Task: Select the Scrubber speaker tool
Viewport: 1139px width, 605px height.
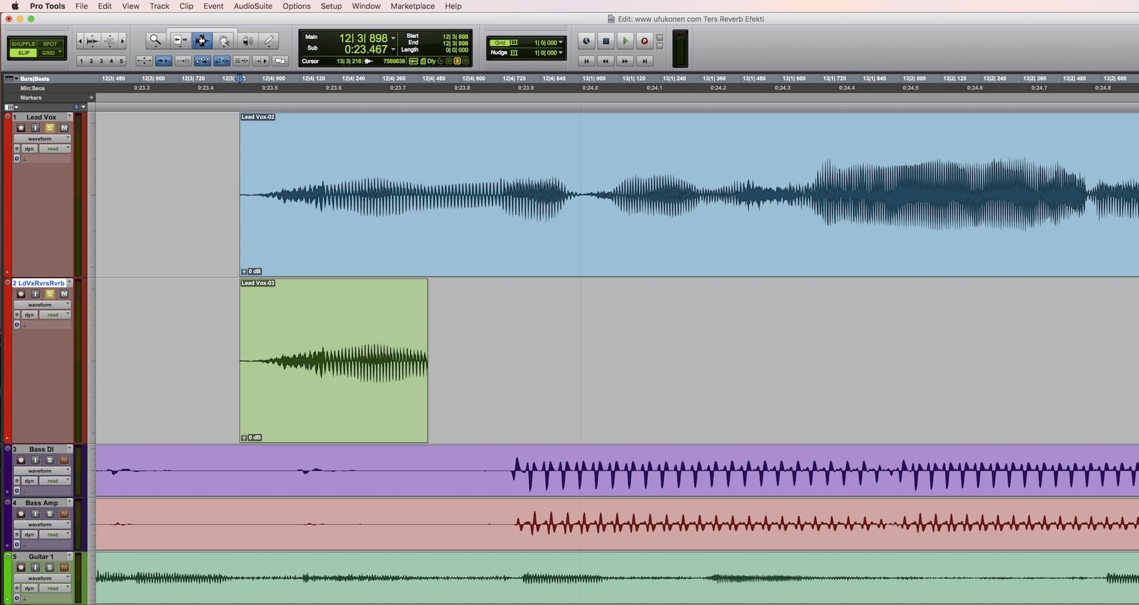Action: point(247,40)
